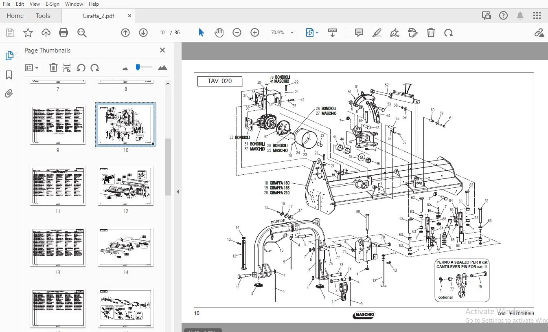
Task: Open the Edit menu
Action: coord(20,4)
